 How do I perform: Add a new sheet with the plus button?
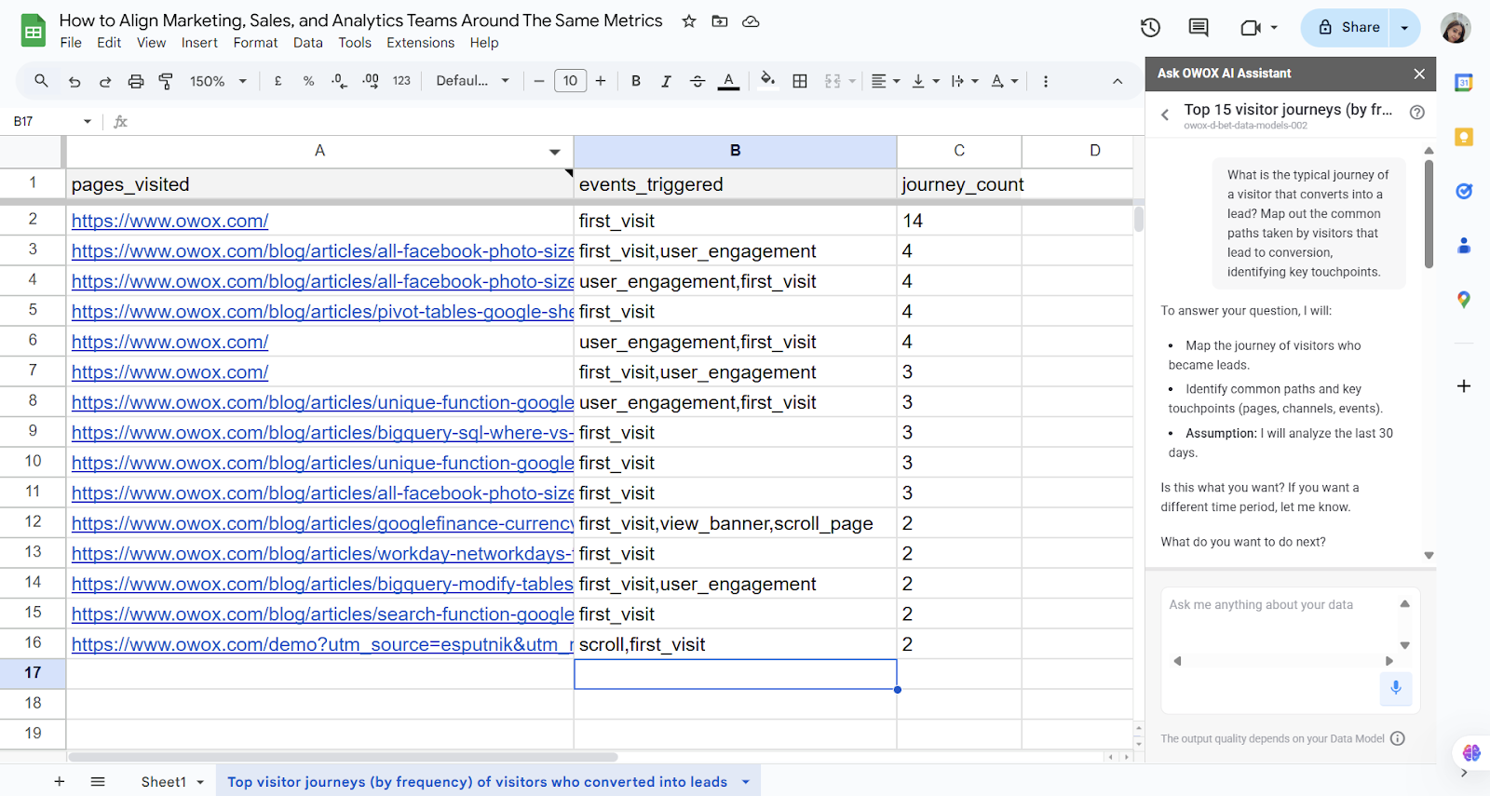coord(60,782)
